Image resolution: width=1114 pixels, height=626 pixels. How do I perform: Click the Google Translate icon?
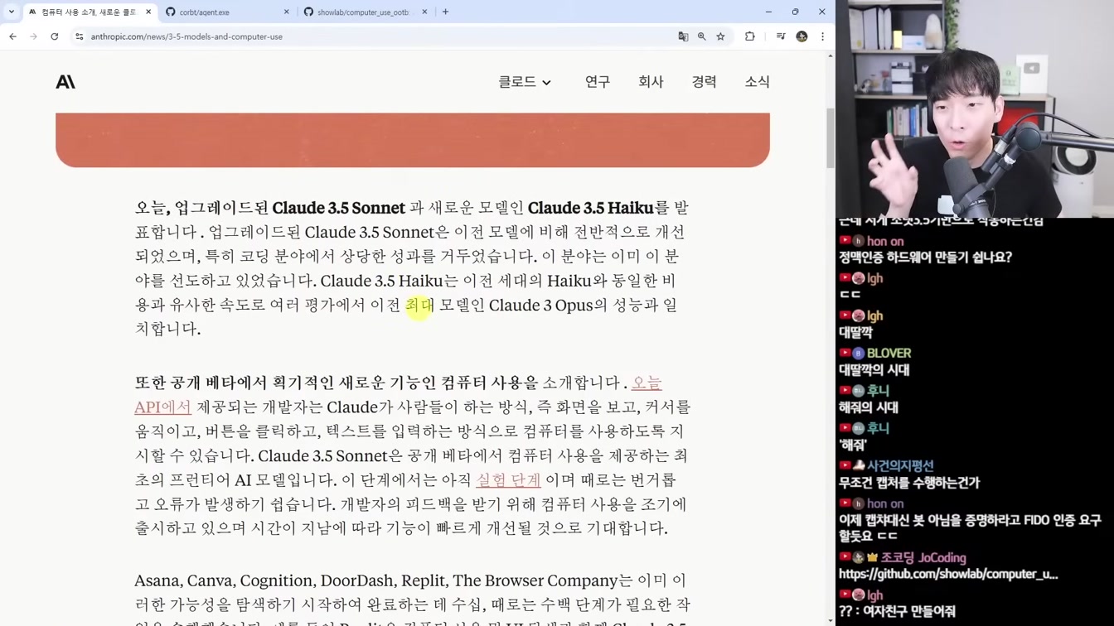[683, 36]
